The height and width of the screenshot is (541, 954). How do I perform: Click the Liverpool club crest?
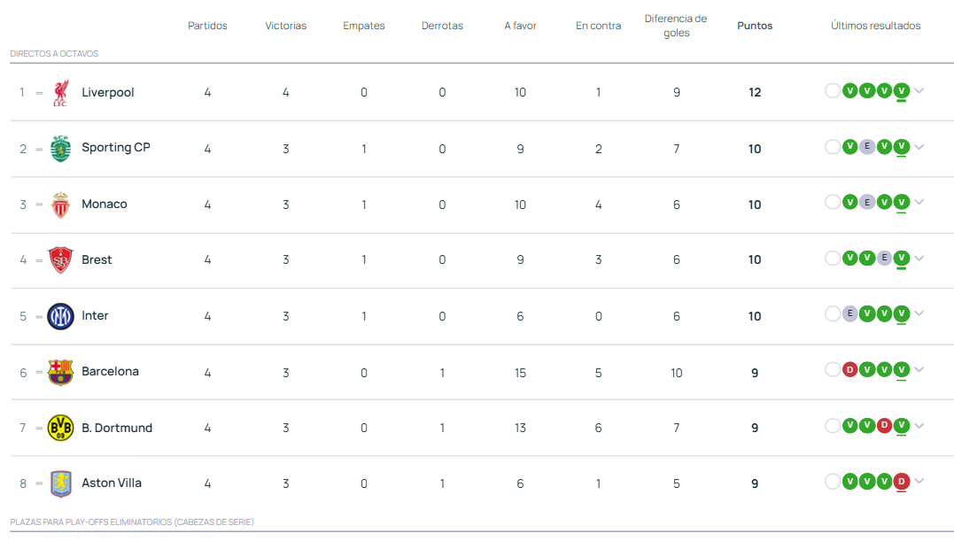tap(60, 92)
